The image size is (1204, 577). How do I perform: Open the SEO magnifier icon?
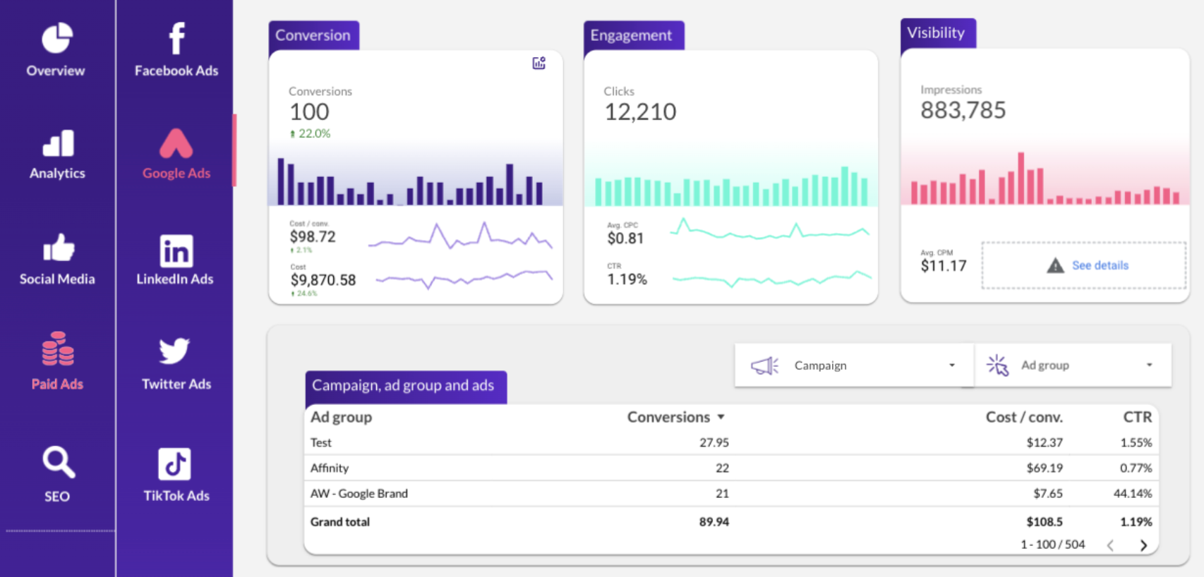(x=58, y=462)
